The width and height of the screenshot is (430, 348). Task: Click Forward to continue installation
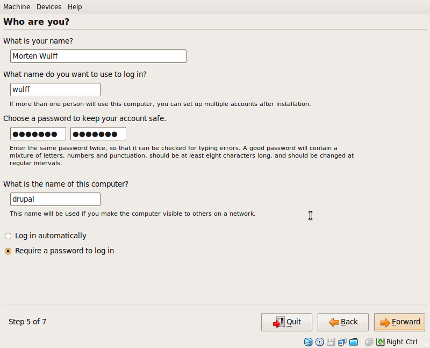[399, 322]
